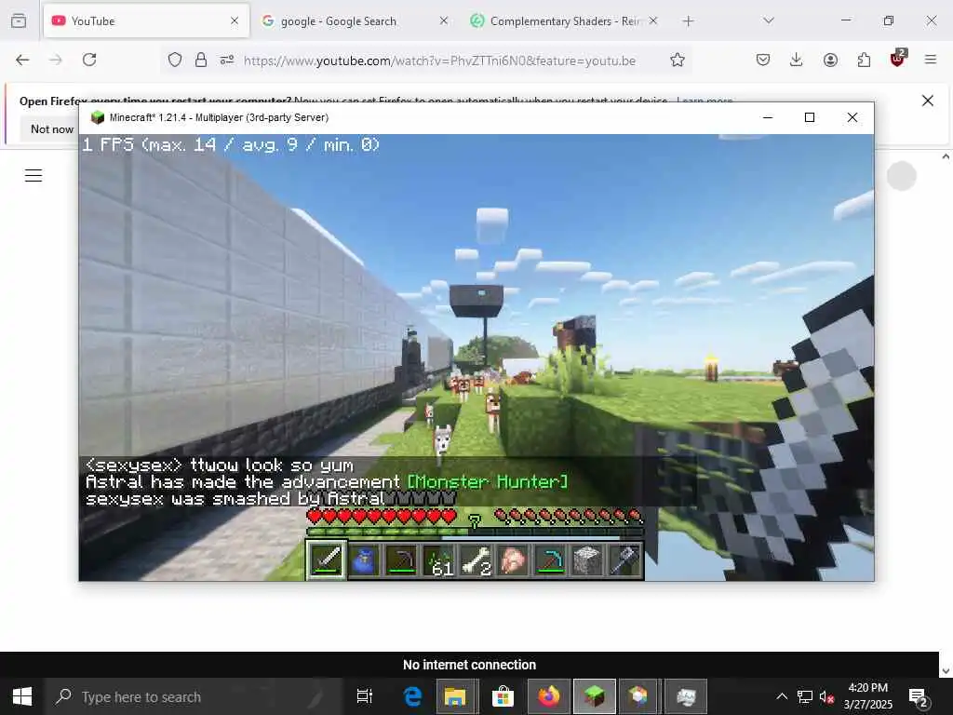This screenshot has width=953, height=715.
Task: Click the page scrollbar down arrow
Action: 946,670
